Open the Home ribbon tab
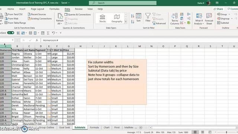Screen dimensions: 238x134 11,9
